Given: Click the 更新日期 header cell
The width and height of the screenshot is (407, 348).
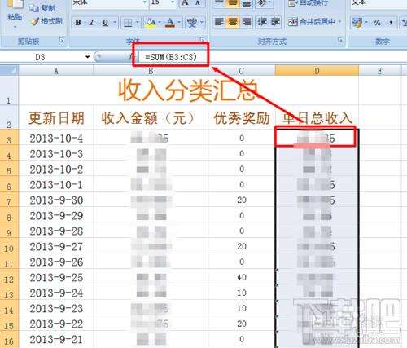Looking at the screenshot, I should (x=56, y=118).
